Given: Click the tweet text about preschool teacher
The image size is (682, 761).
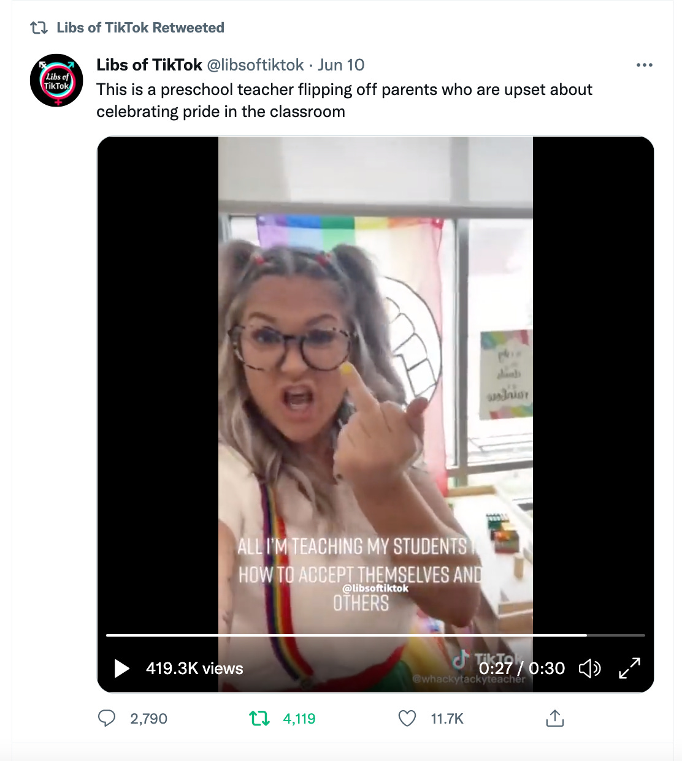Looking at the screenshot, I should (x=344, y=100).
